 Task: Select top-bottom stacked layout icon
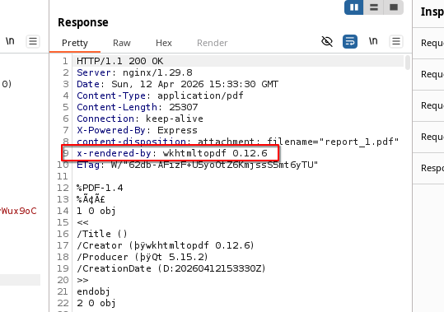[374, 7]
